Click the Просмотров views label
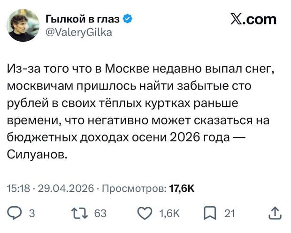The height and width of the screenshot is (233, 291). point(133,188)
